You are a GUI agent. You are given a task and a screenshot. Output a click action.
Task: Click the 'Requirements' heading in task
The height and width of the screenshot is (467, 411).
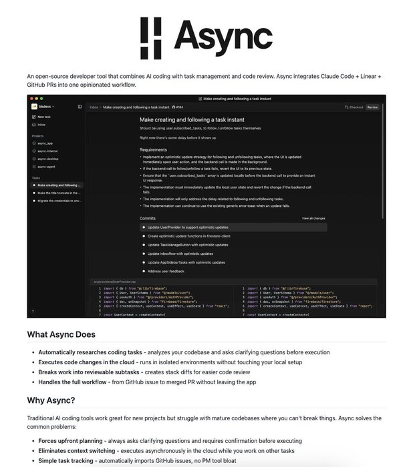tap(153, 150)
